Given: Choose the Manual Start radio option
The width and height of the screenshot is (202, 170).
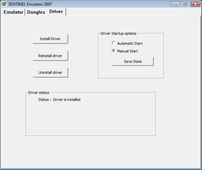Looking at the screenshot, I should (125, 51).
